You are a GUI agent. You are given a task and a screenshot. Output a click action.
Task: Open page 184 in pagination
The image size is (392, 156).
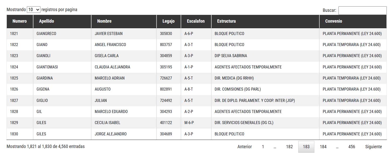(323, 147)
